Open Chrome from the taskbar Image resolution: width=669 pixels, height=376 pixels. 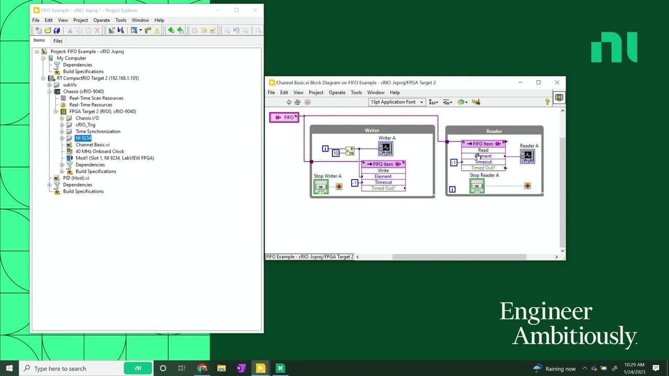[x=202, y=369]
